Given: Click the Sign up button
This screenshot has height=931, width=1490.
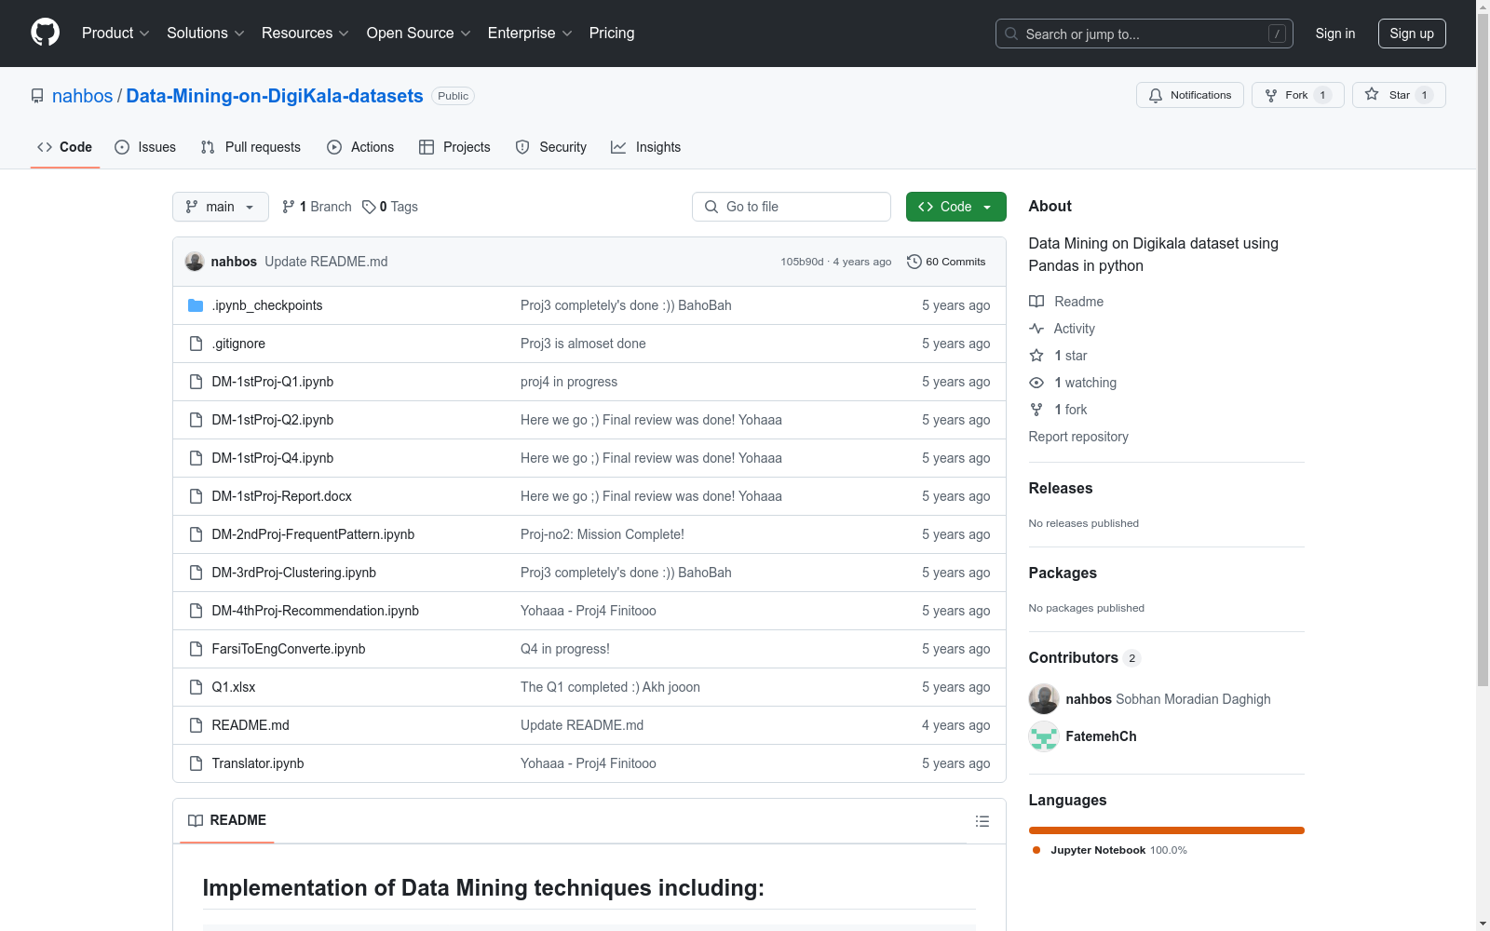Looking at the screenshot, I should 1412,34.
